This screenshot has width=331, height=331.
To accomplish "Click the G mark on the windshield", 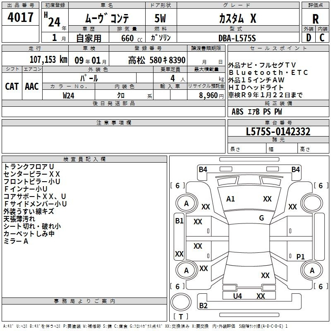I will [x=261, y=218].
